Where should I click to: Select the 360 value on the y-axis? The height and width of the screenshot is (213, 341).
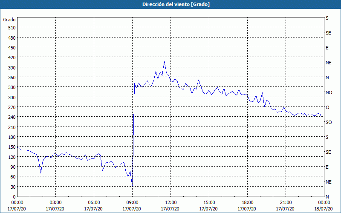pos(12,78)
